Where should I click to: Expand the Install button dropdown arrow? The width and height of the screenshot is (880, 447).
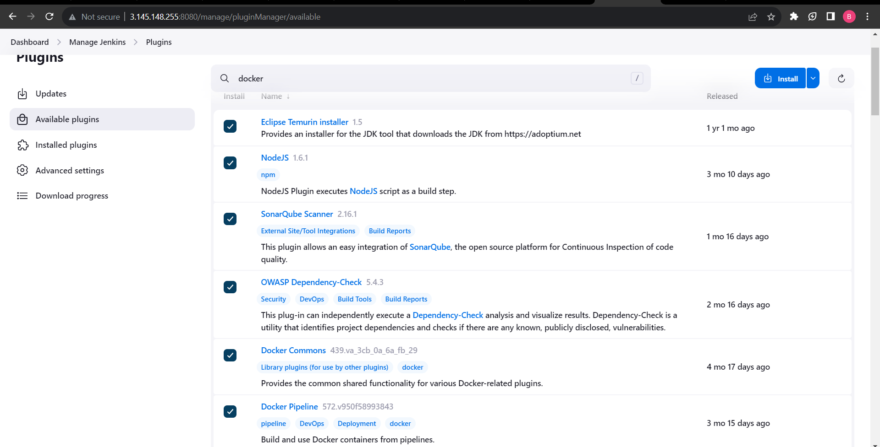coord(813,78)
